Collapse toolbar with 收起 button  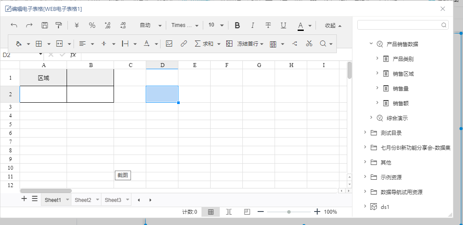click(333, 26)
